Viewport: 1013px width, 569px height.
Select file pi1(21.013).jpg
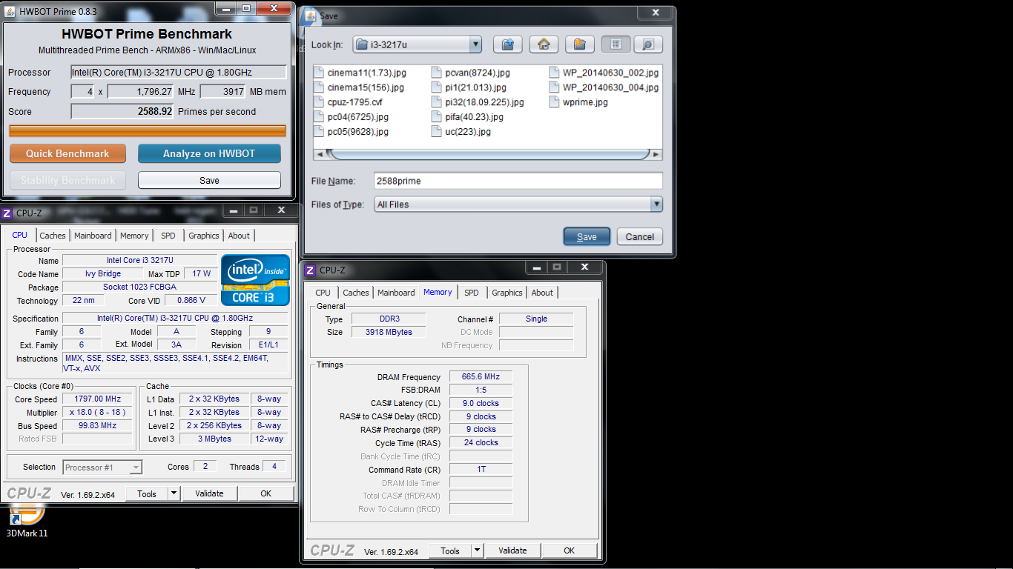[469, 87]
